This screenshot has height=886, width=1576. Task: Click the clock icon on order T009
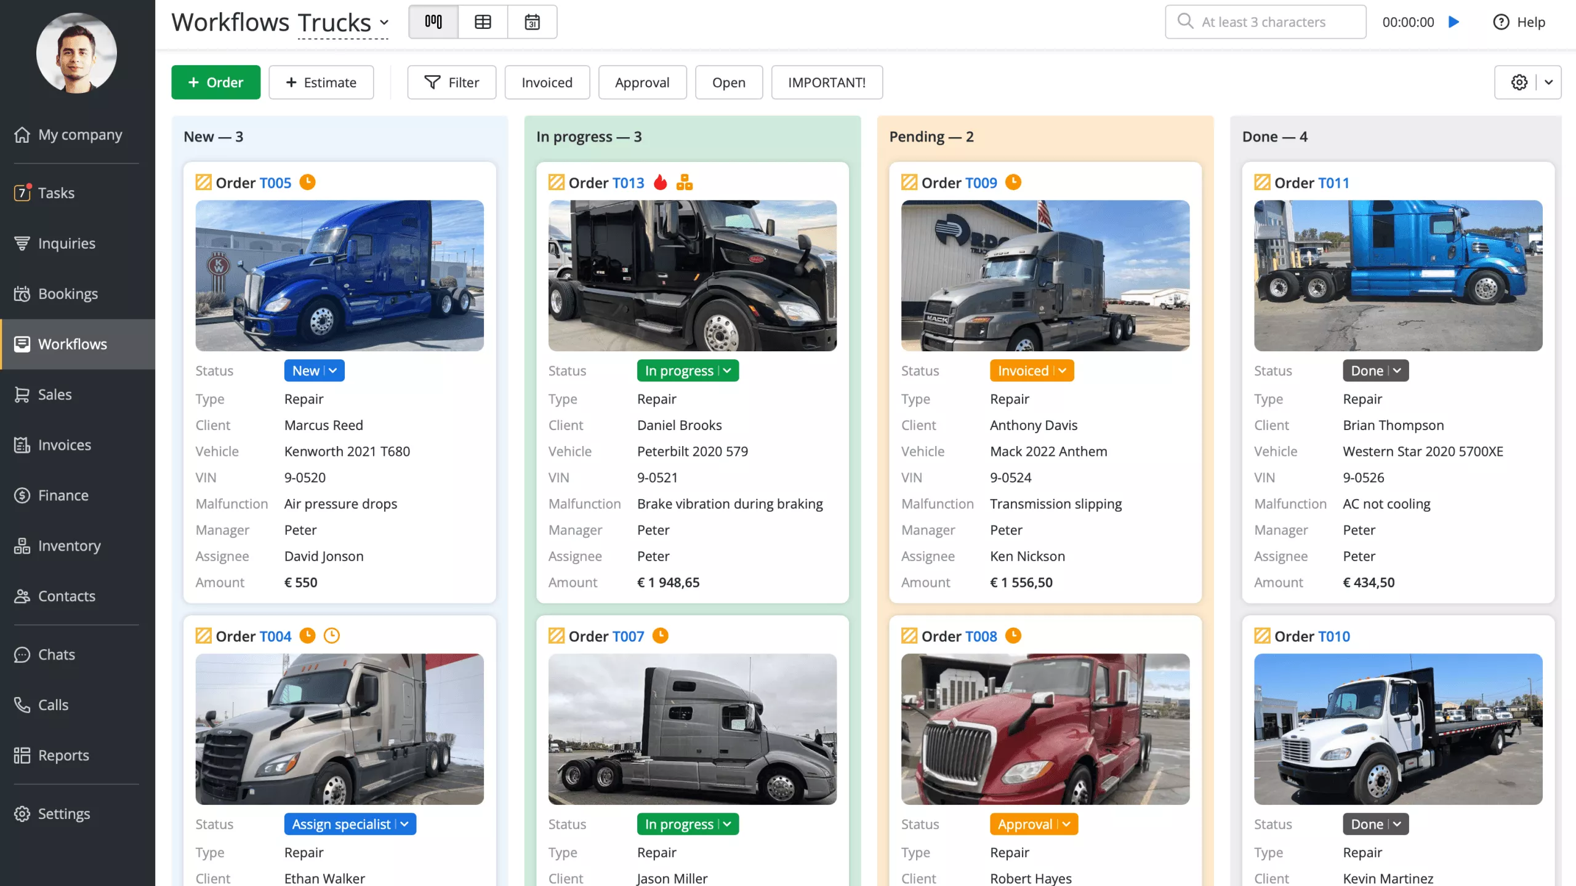1013,182
